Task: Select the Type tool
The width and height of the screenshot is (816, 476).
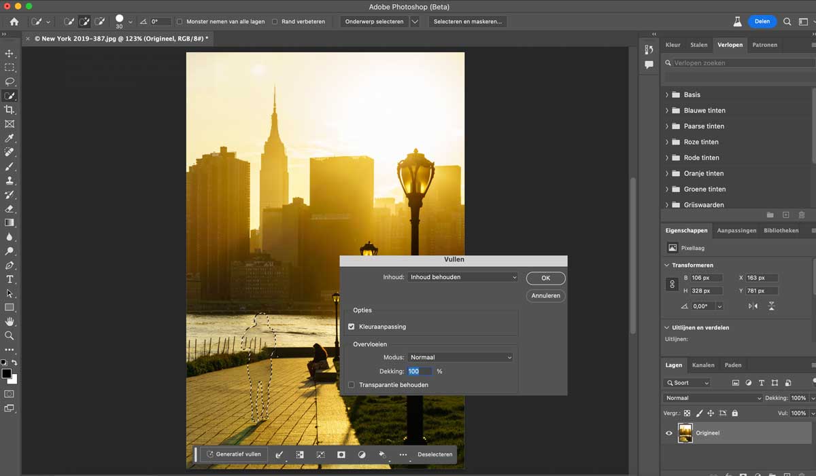Action: 10,279
